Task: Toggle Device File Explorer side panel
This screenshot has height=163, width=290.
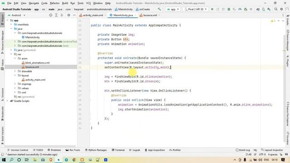Action: (288, 114)
